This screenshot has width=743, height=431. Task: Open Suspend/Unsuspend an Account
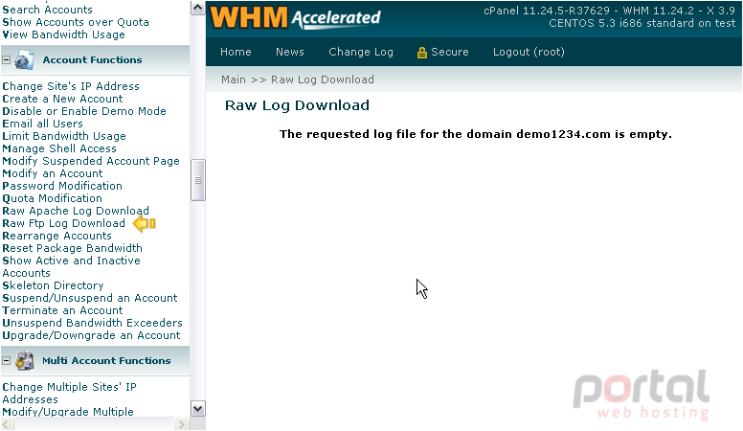[x=90, y=298]
